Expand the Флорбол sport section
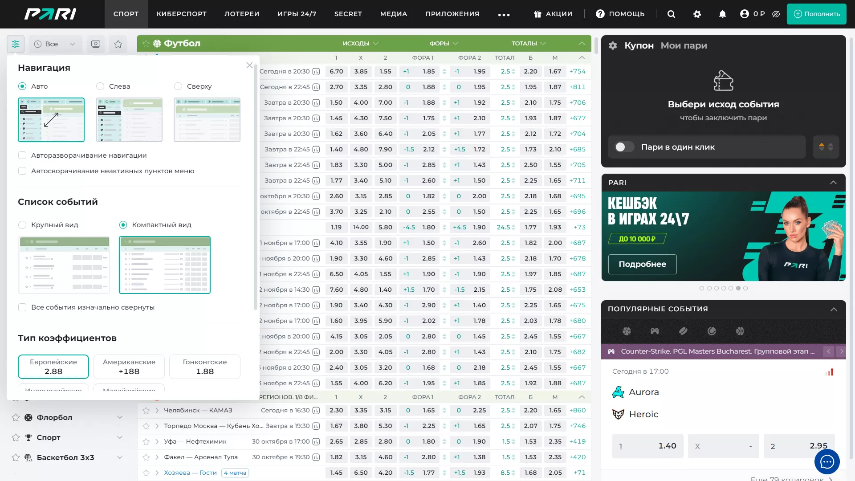Screen dimensions: 855x481 pyautogui.click(x=119, y=417)
